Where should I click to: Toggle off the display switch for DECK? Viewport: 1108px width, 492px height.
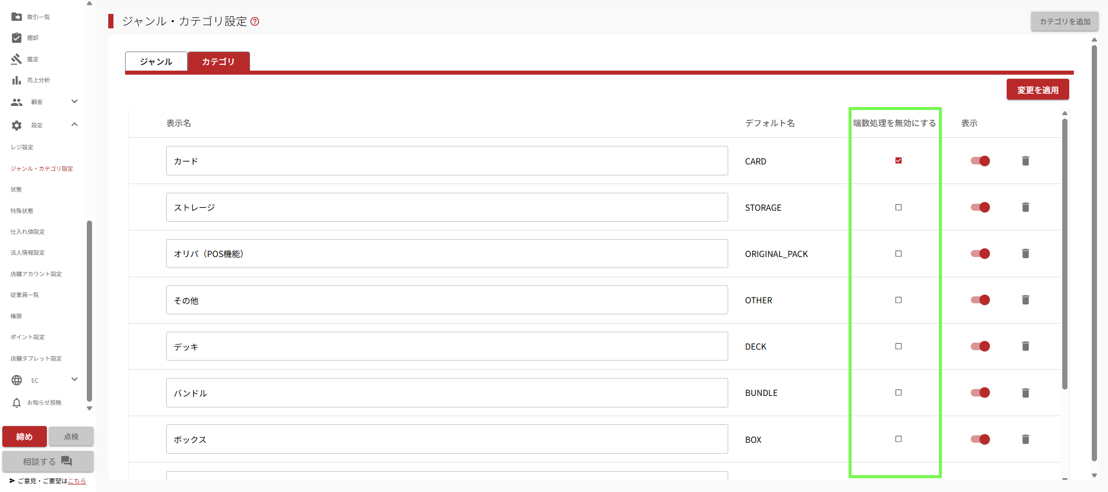[x=980, y=346]
